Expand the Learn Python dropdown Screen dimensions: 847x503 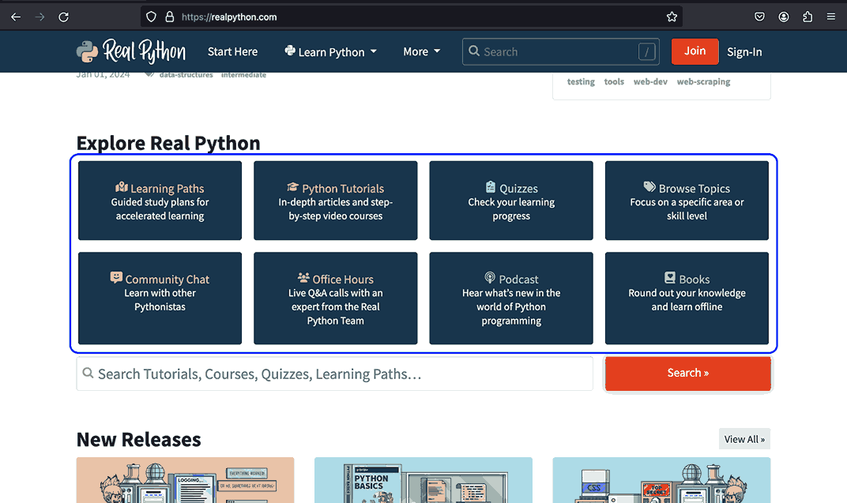pyautogui.click(x=330, y=52)
